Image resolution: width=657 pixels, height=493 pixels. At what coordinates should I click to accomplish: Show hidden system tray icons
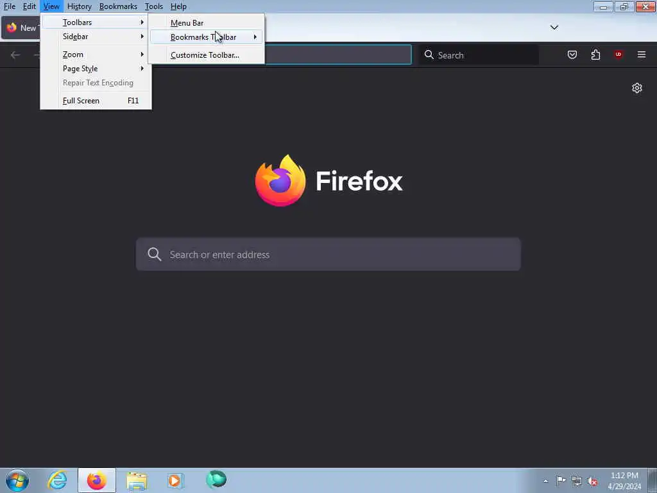pos(545,481)
